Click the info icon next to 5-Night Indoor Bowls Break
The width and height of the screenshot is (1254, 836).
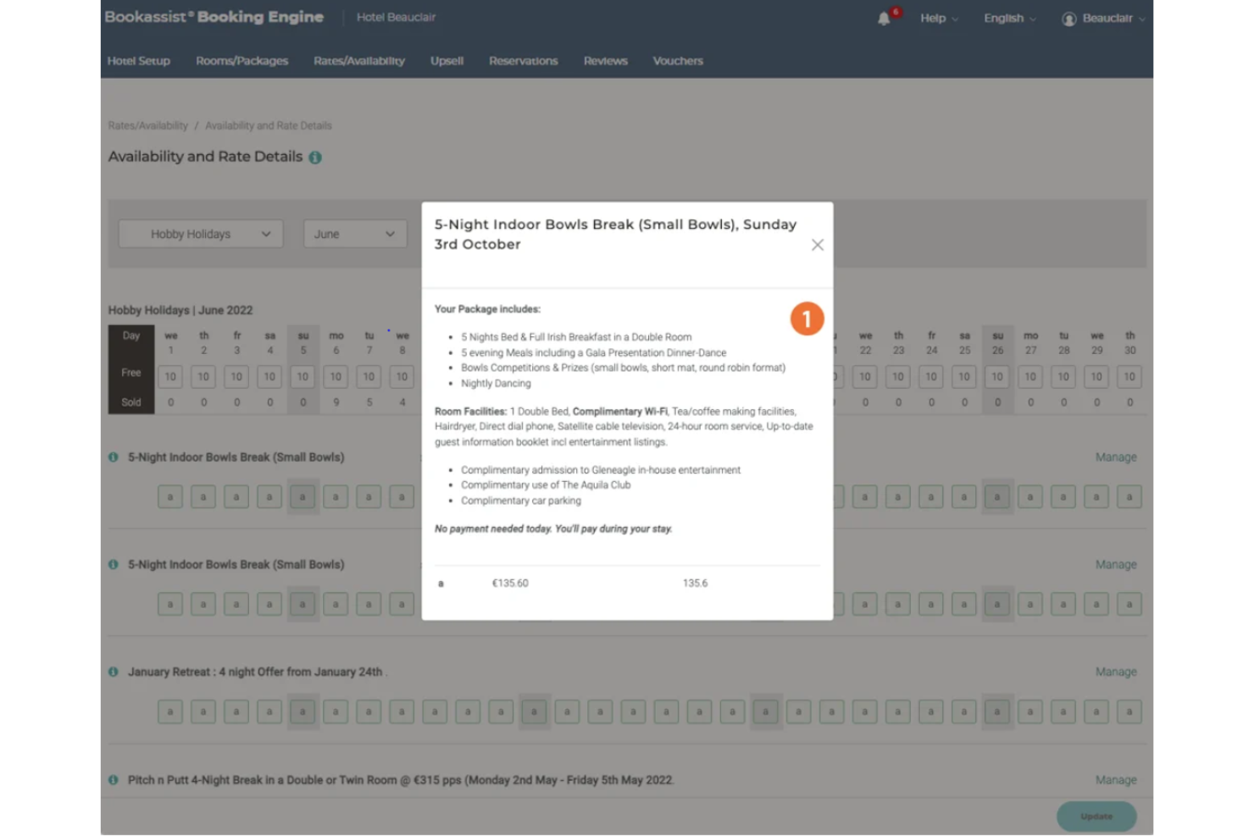pyautogui.click(x=112, y=457)
